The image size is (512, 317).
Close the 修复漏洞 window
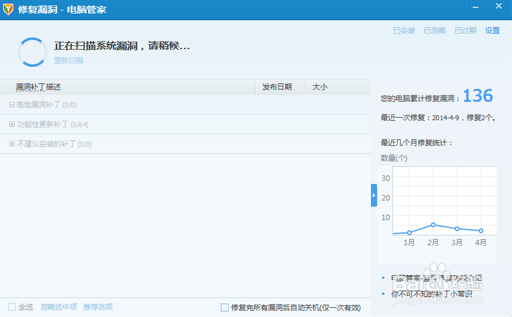click(x=499, y=6)
